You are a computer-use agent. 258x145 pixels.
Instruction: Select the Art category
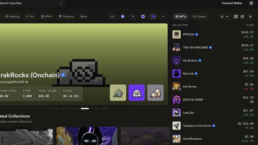(x=30, y=16)
